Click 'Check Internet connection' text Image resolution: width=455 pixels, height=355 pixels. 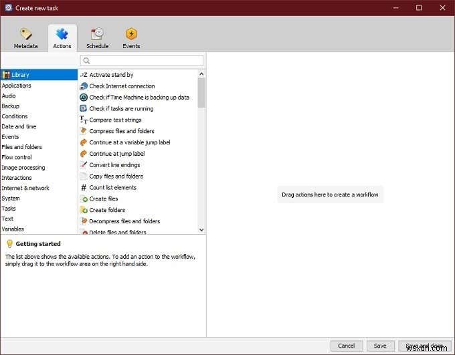pos(122,86)
